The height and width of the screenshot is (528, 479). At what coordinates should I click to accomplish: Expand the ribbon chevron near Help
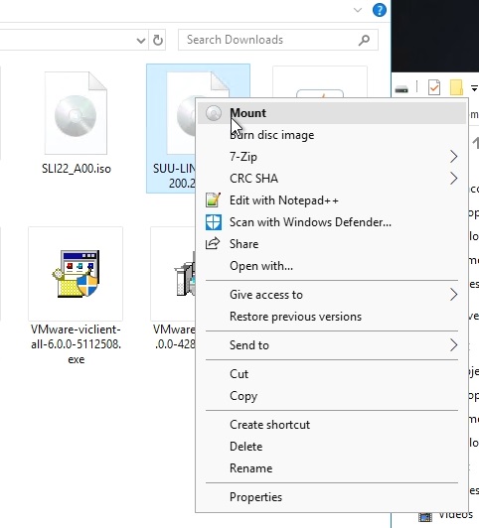coord(358,10)
